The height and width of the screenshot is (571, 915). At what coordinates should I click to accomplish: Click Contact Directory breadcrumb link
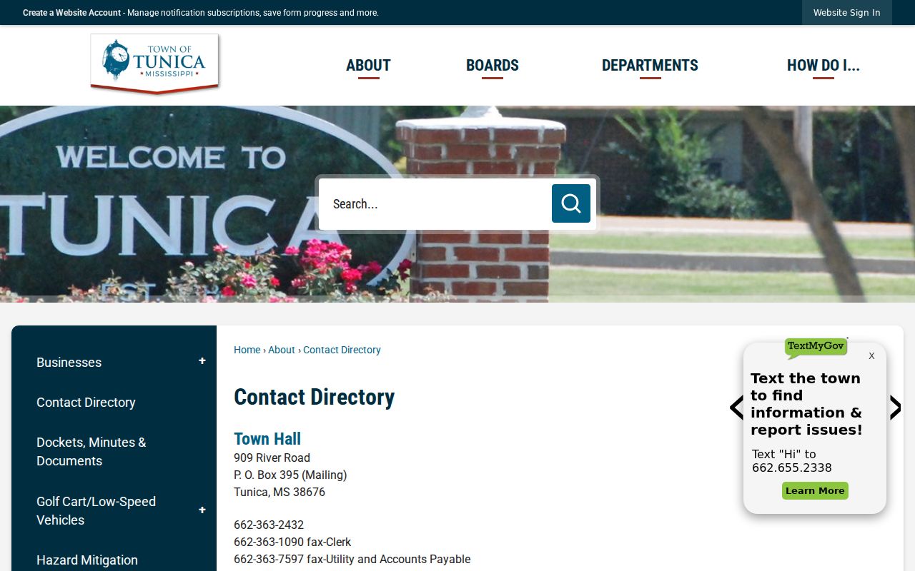[x=342, y=350]
